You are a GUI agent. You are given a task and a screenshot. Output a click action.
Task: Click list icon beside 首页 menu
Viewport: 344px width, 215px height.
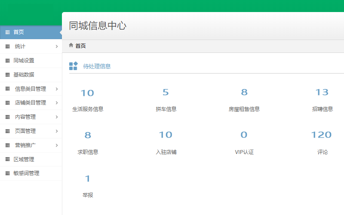pyautogui.click(x=7, y=32)
